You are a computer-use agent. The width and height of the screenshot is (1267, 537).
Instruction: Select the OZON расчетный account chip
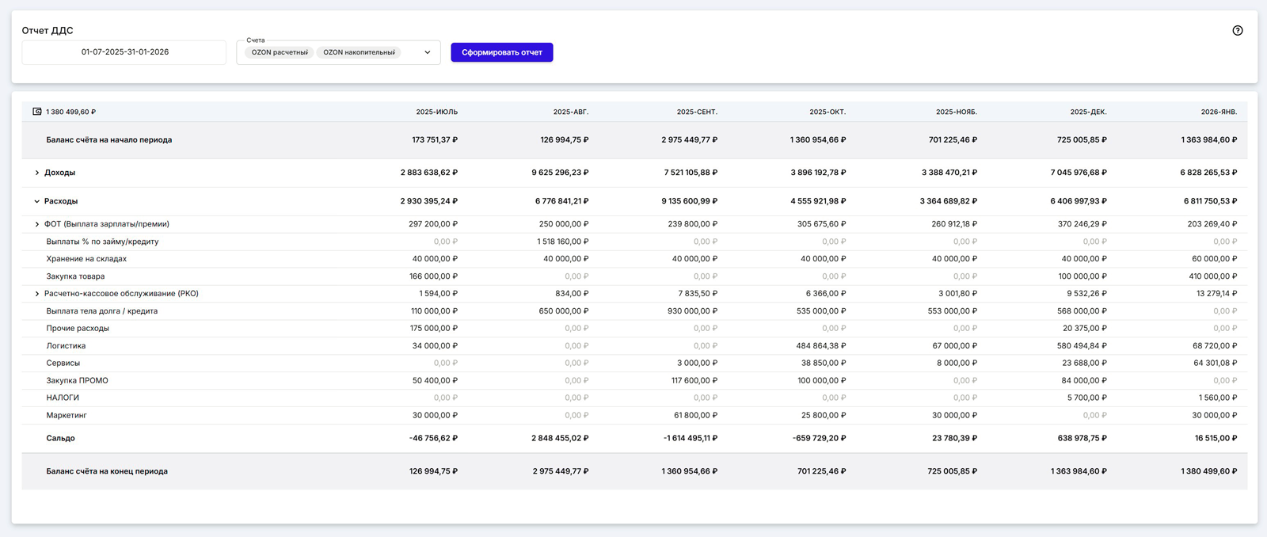click(x=280, y=52)
